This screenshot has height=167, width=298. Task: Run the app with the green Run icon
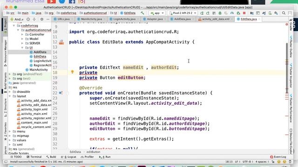(x=202, y=13)
